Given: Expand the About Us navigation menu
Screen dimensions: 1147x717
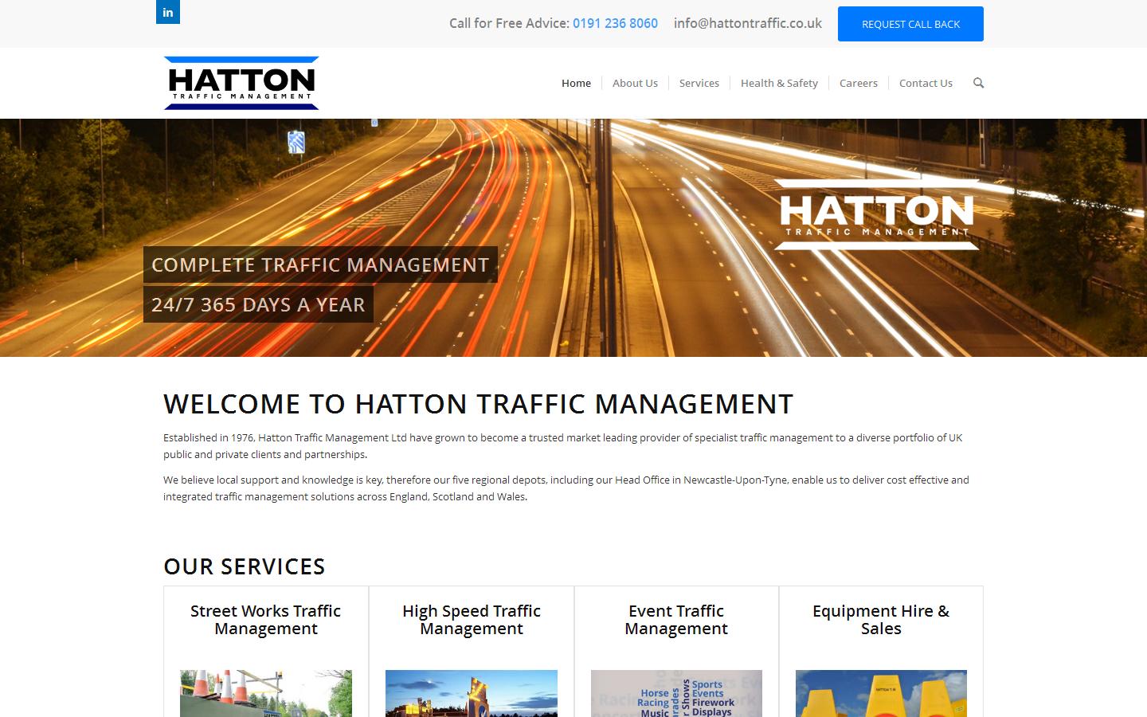Looking at the screenshot, I should [x=635, y=83].
